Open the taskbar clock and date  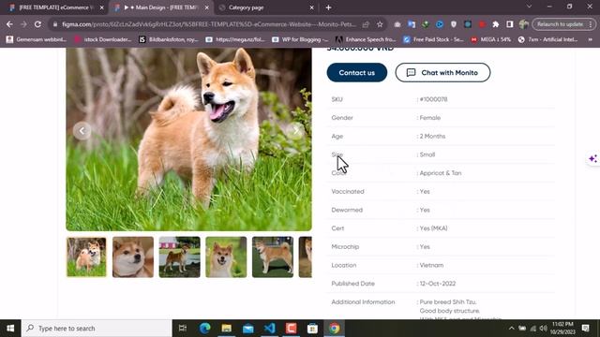tap(562, 329)
